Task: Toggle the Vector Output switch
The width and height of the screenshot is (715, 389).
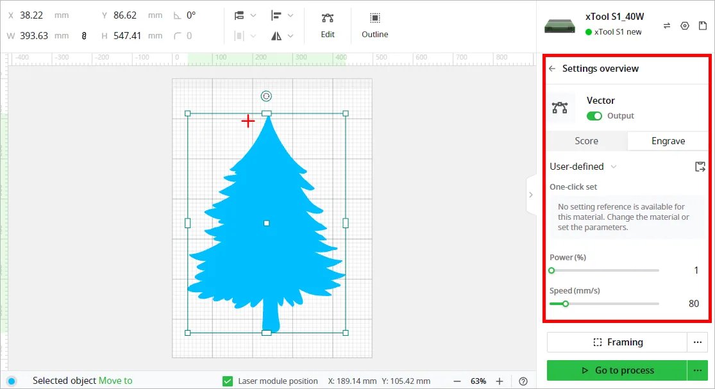Action: click(594, 116)
